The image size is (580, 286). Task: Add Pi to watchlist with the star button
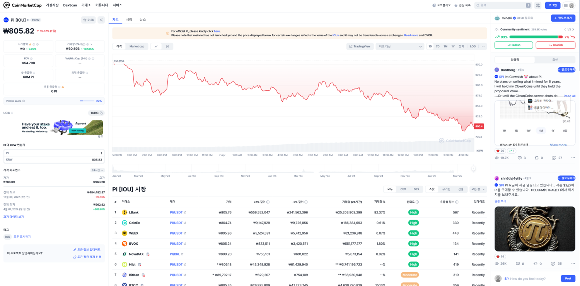(x=89, y=20)
